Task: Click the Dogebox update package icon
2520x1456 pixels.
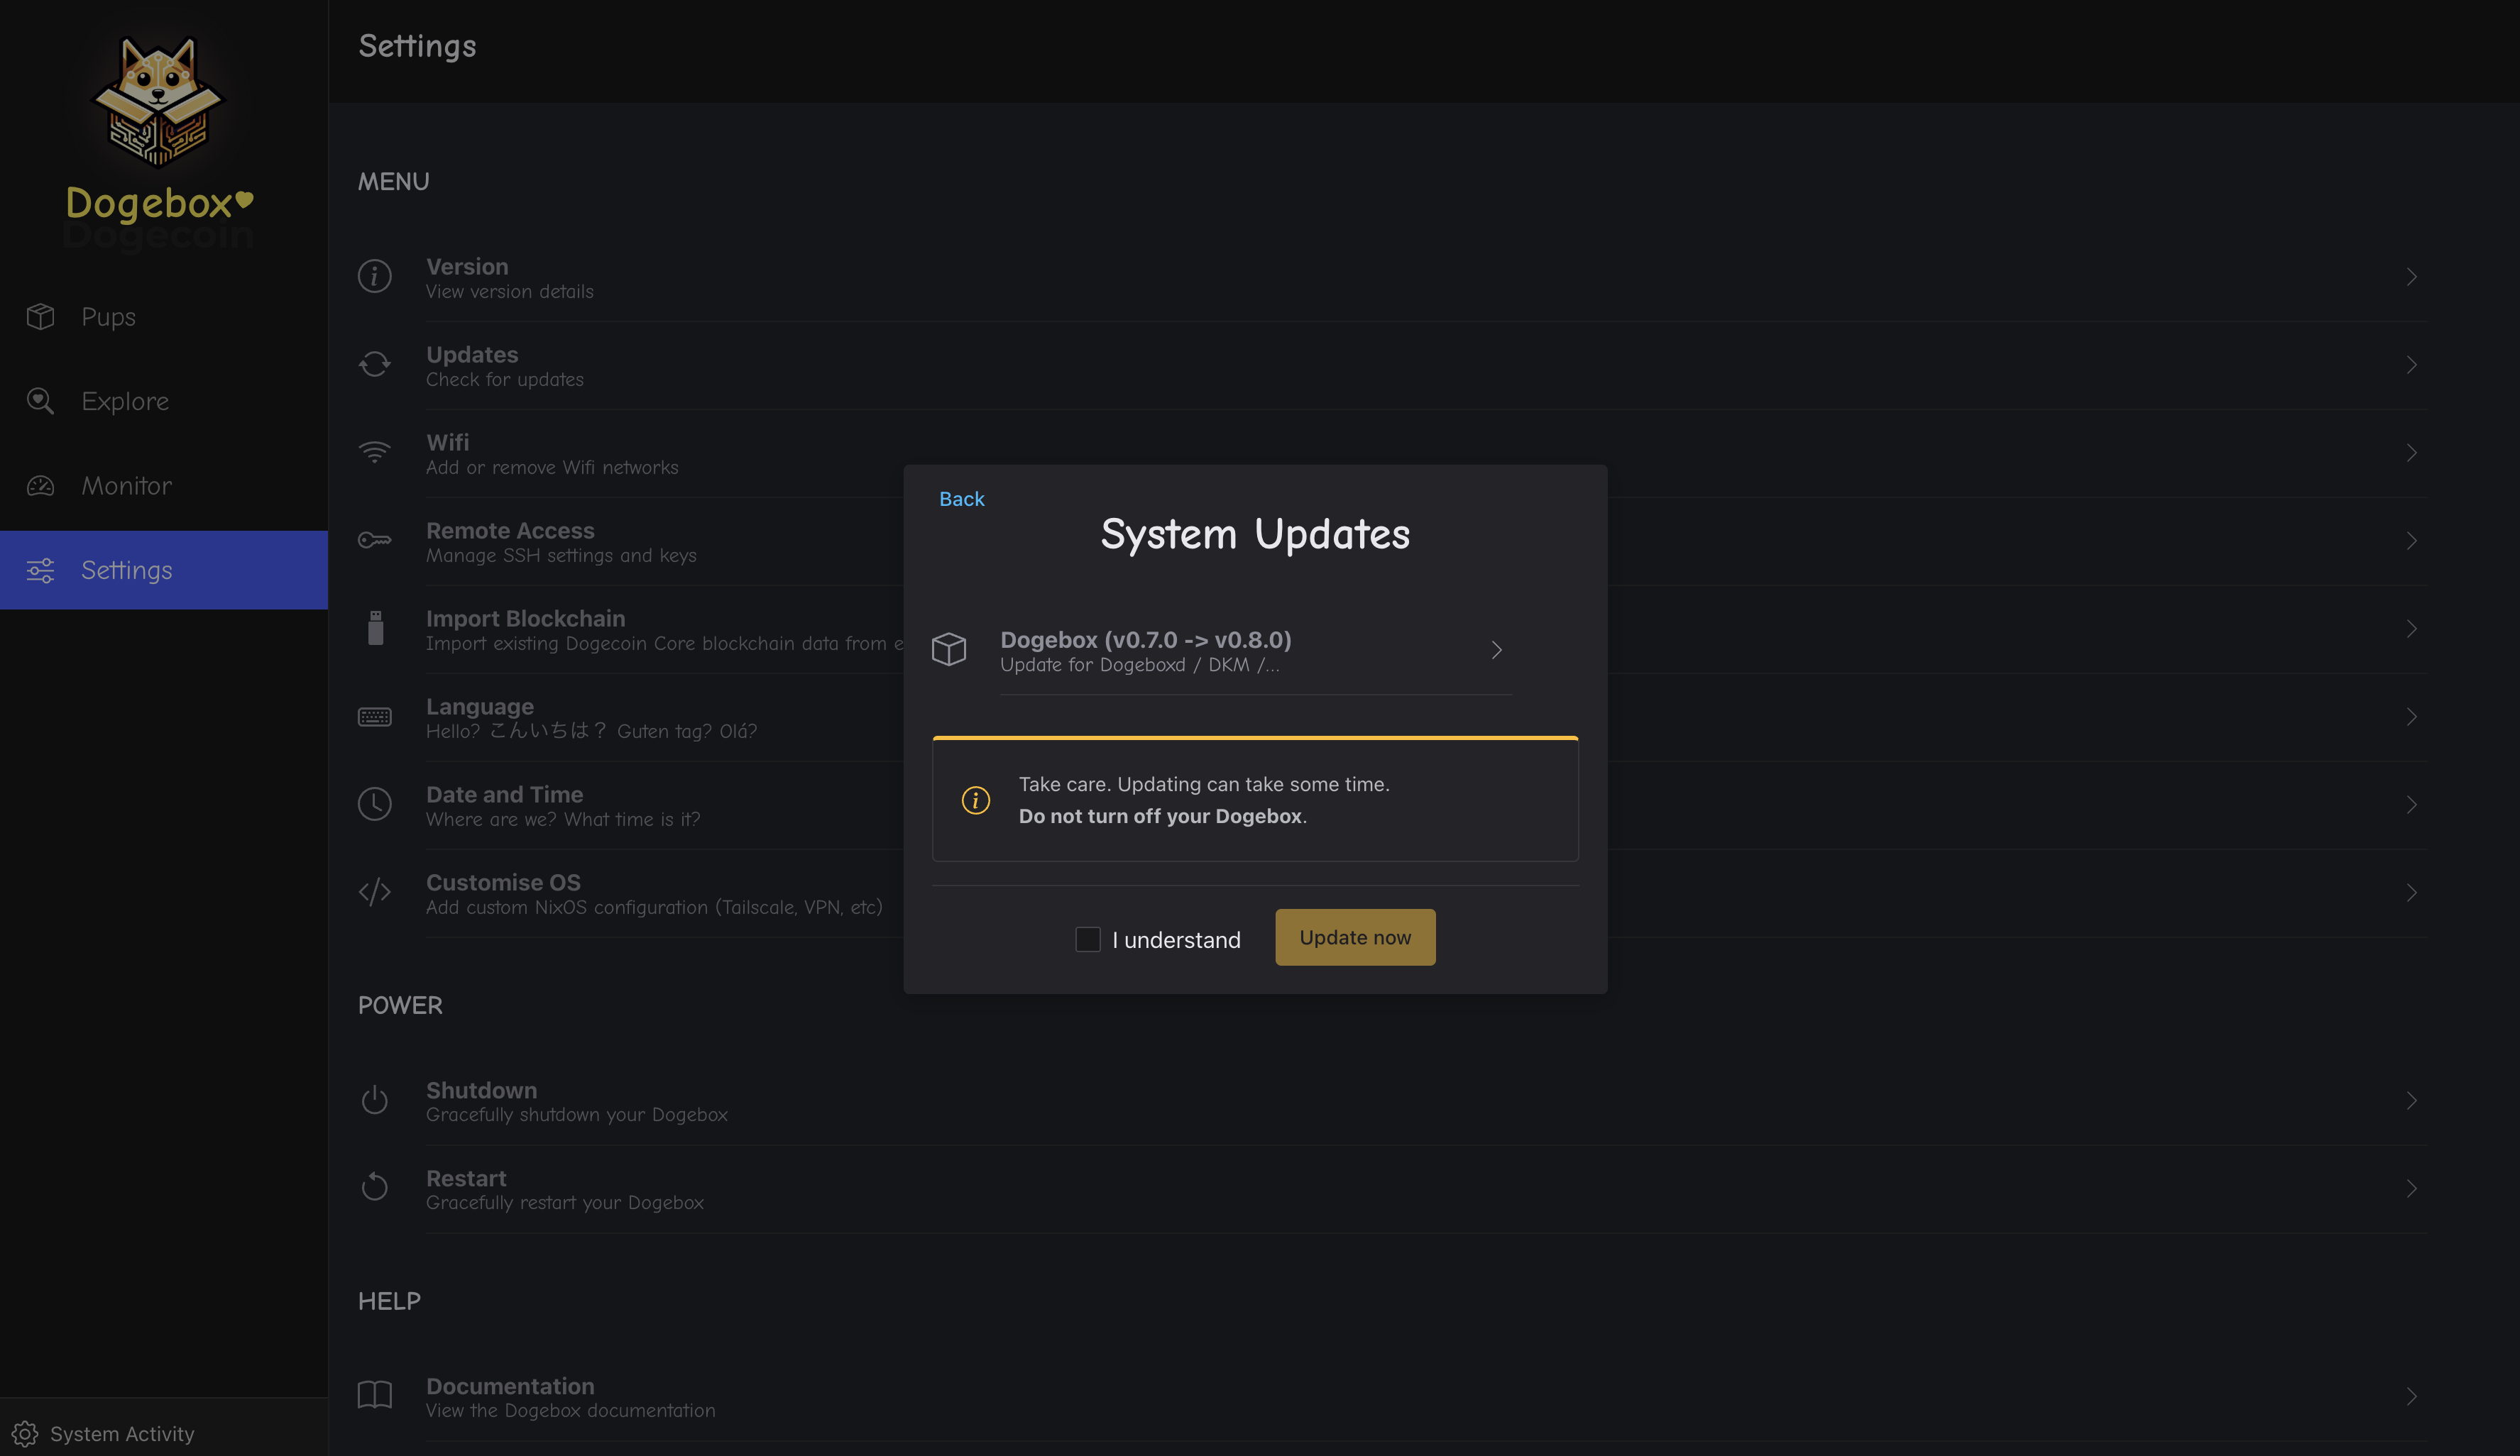Action: pyautogui.click(x=948, y=649)
